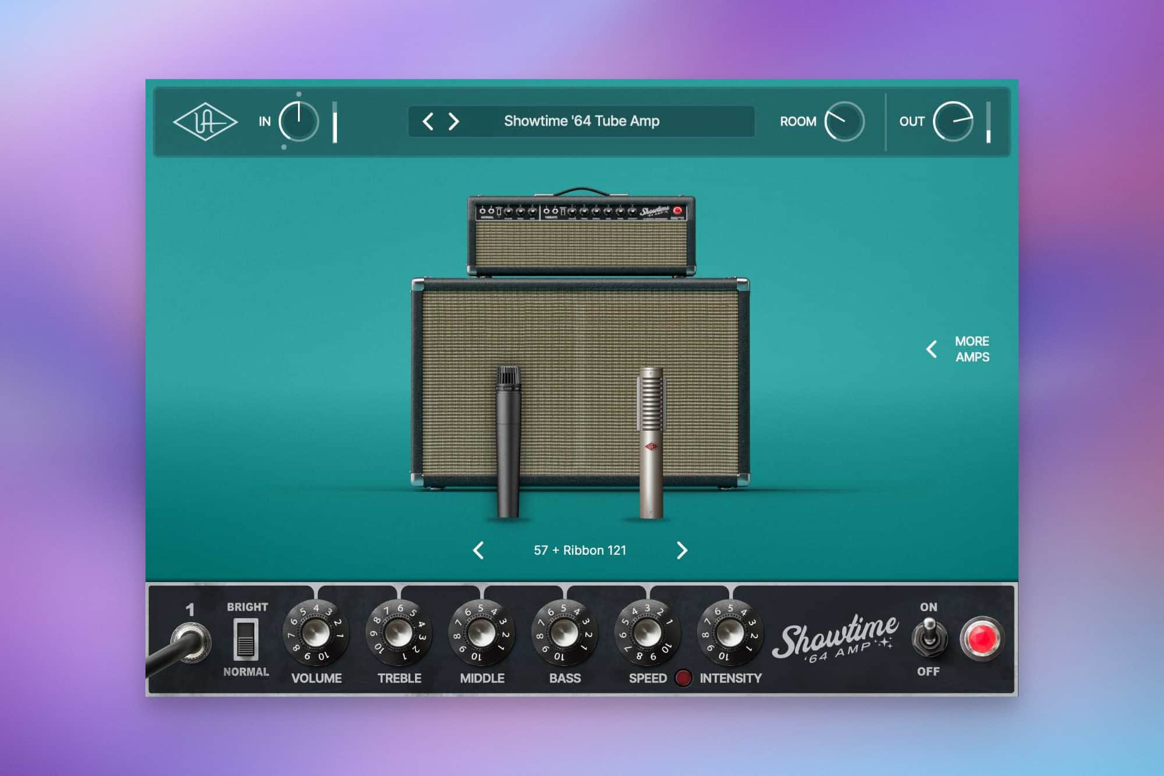
Task: Click the red vibrato indicator between SPEED and INTENSITY
Action: pos(683,678)
